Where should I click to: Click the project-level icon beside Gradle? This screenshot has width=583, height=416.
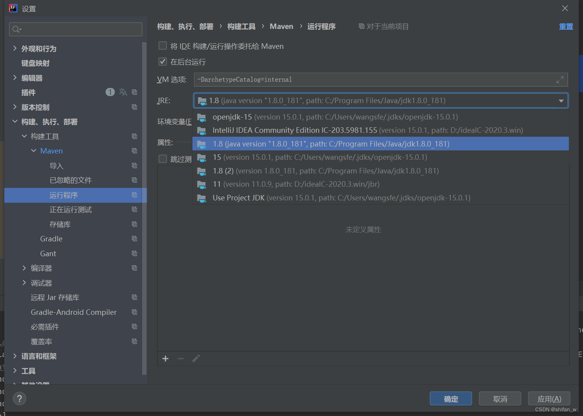(x=135, y=239)
